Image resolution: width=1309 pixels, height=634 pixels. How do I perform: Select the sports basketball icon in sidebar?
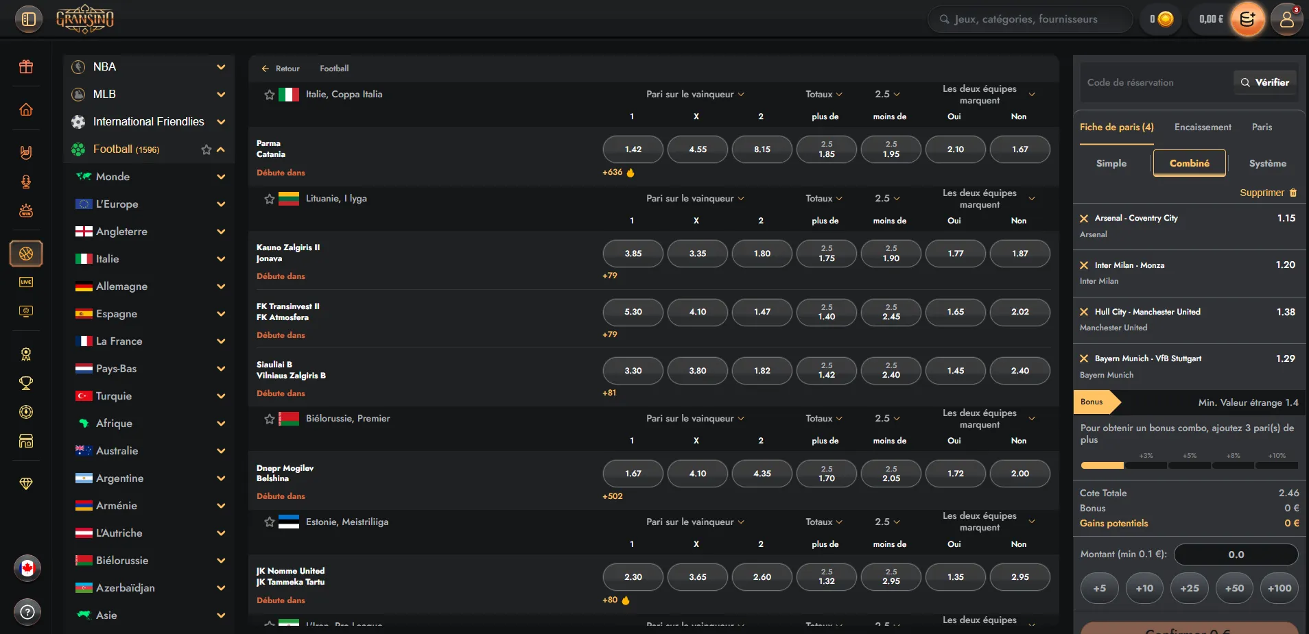pos(26,254)
